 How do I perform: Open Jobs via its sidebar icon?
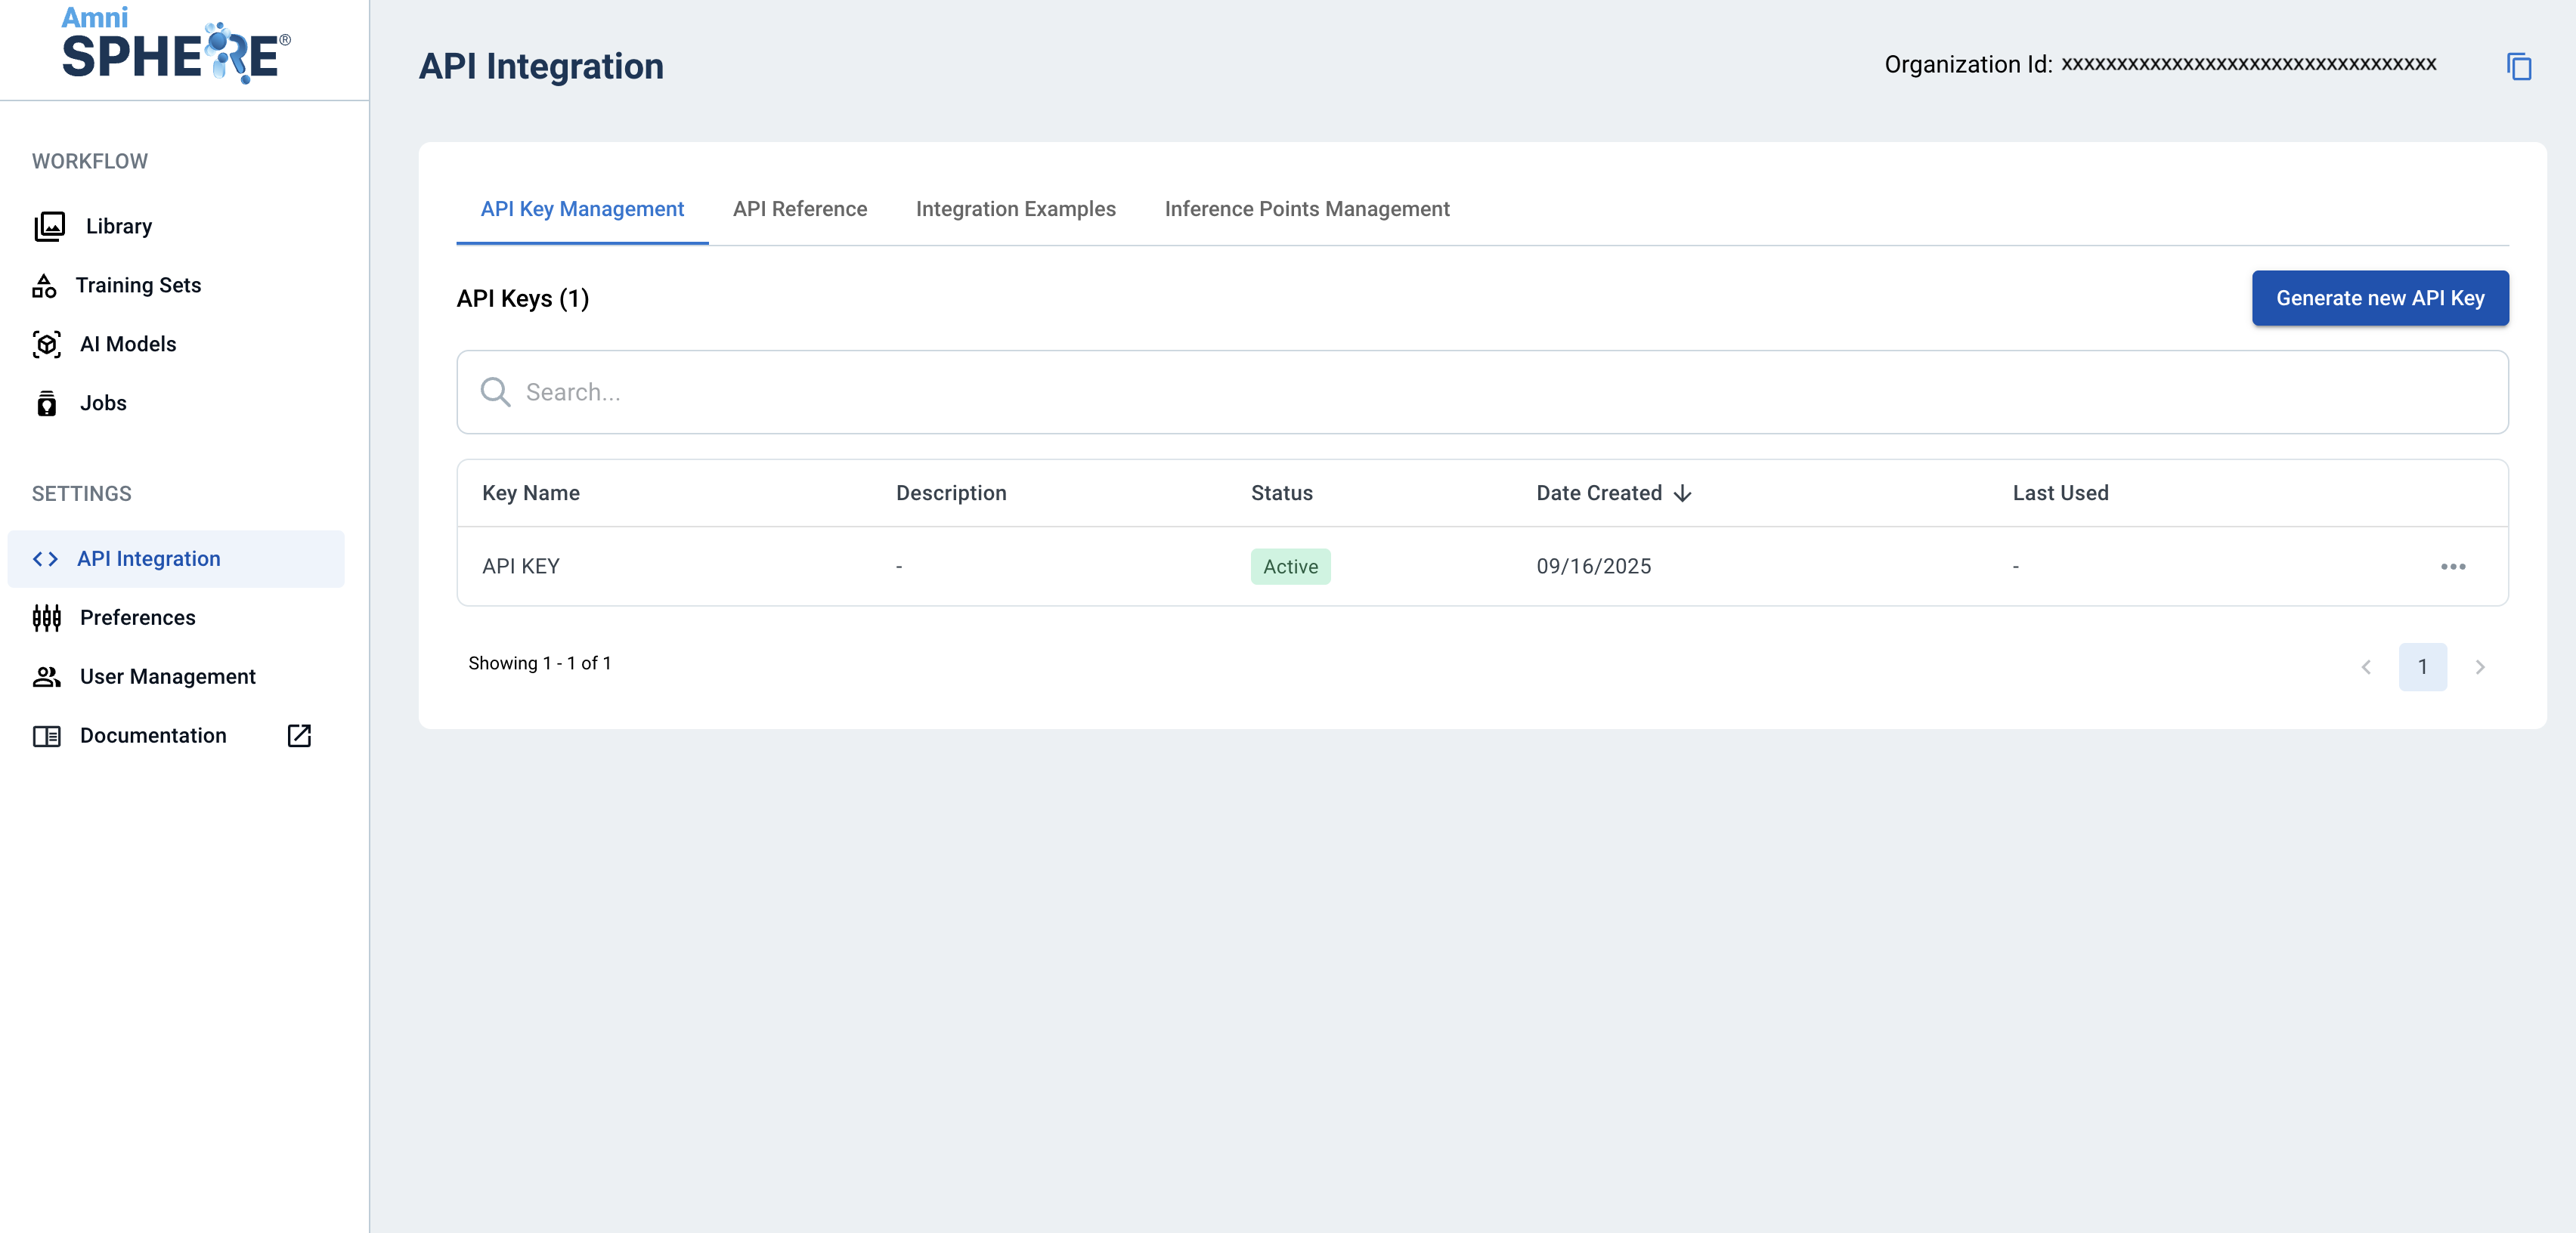point(47,403)
